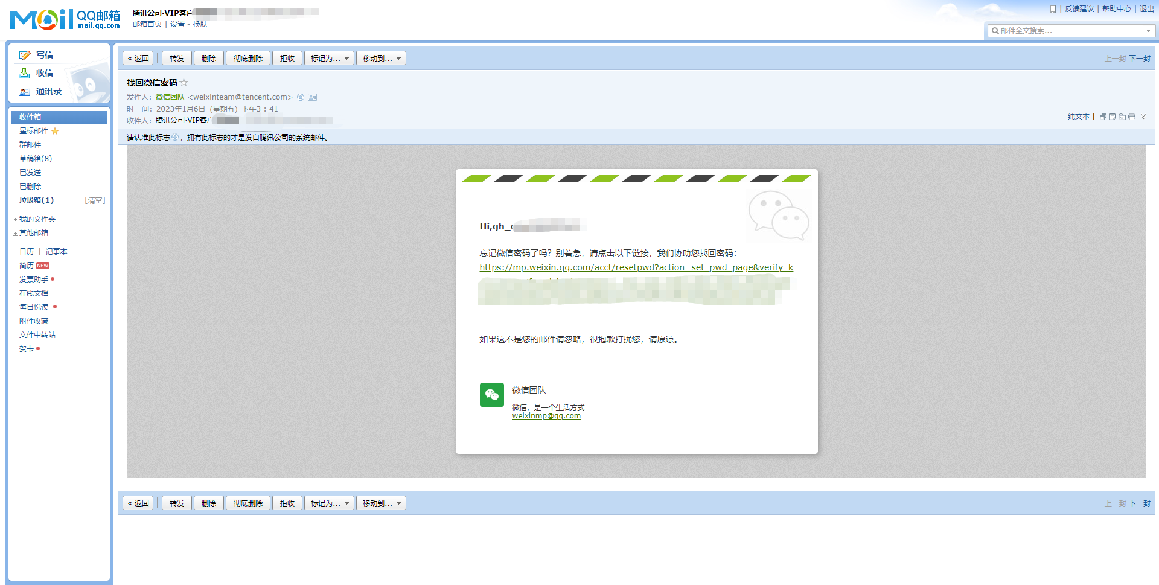Image resolution: width=1159 pixels, height=585 pixels.
Task: Open the 简历 resume link
Action: point(27,266)
